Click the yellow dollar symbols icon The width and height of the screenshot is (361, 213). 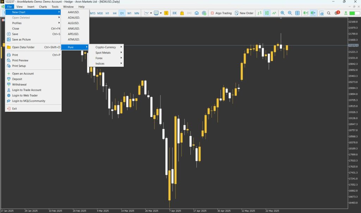click(166, 13)
